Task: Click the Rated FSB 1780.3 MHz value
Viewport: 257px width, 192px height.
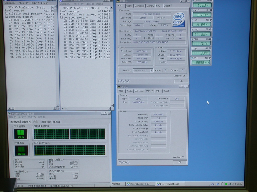Action: click(x=142, y=62)
